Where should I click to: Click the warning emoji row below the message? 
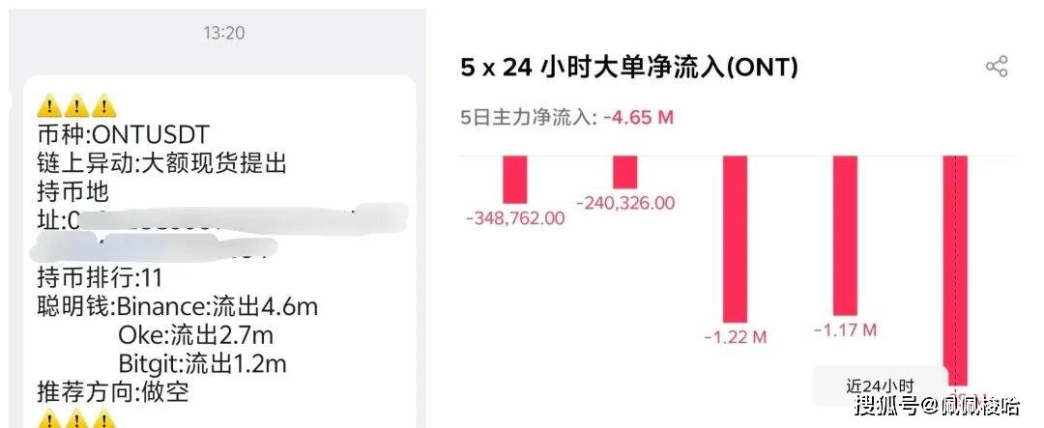pos(76,420)
